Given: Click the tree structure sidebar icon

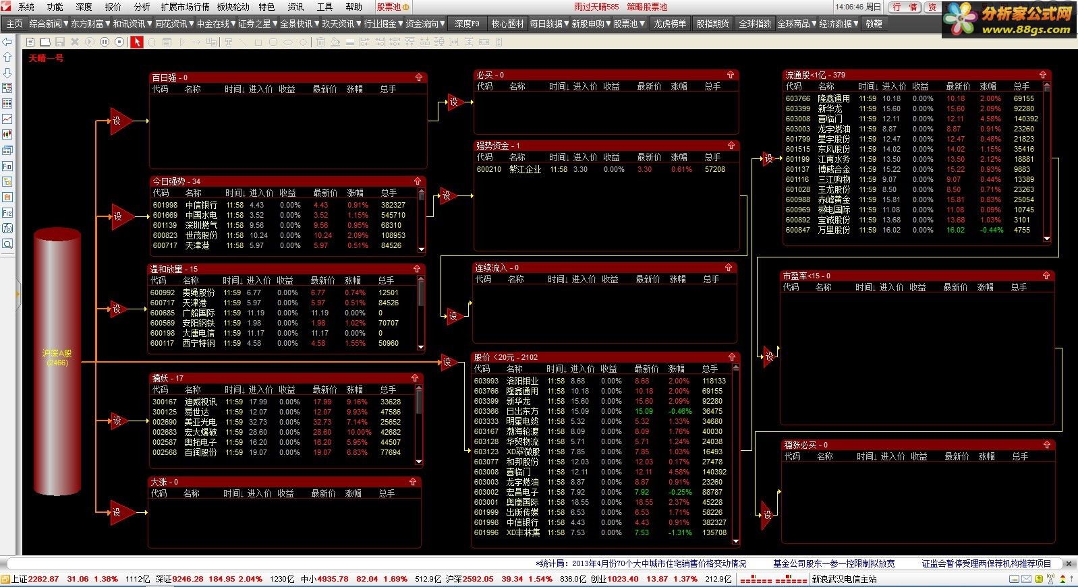Looking at the screenshot, I should [x=7, y=181].
